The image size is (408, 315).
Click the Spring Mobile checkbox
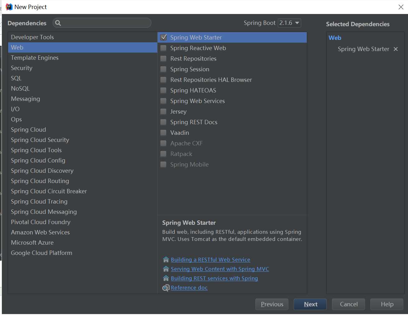(x=164, y=164)
